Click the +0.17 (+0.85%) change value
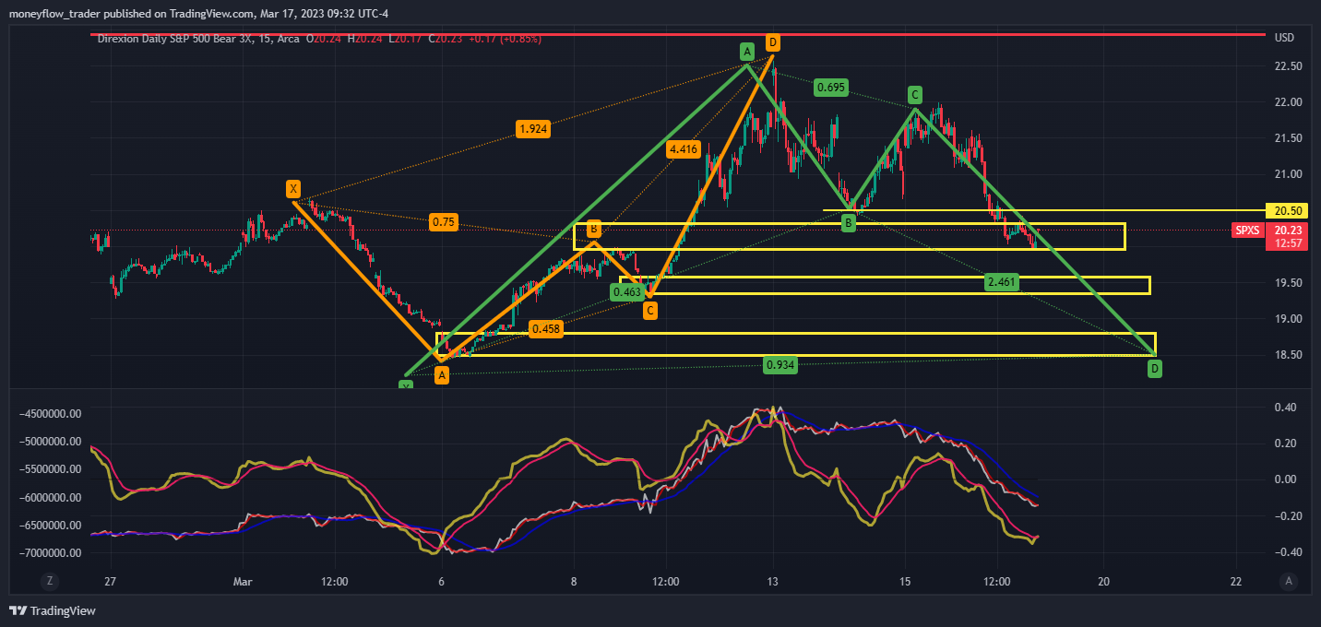This screenshot has height=627, width=1321. pos(505,39)
